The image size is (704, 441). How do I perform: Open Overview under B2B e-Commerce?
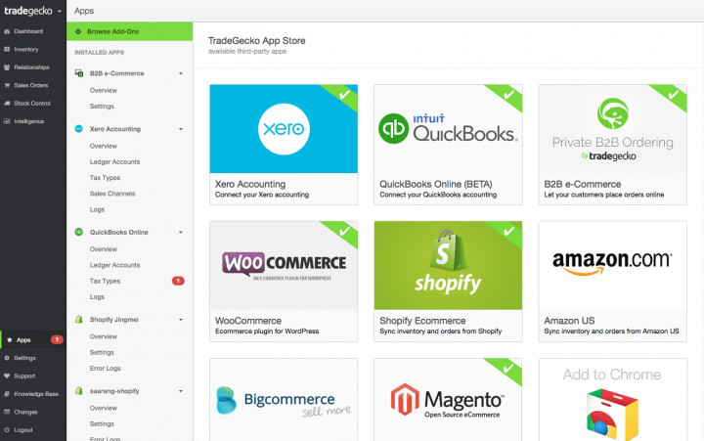104,90
